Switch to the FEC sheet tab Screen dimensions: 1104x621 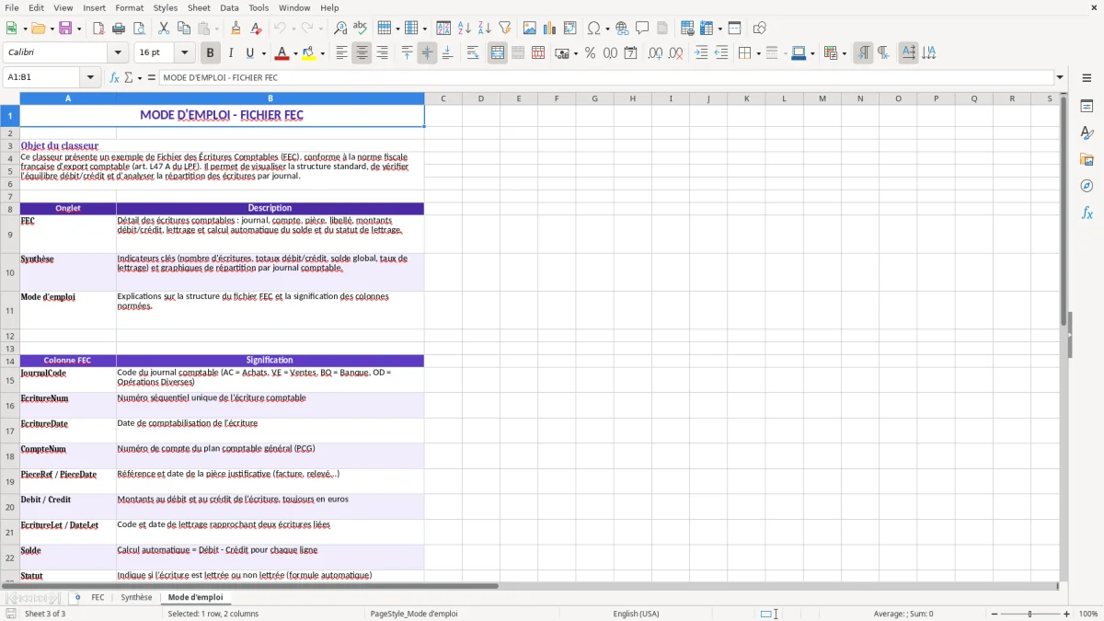coord(98,598)
